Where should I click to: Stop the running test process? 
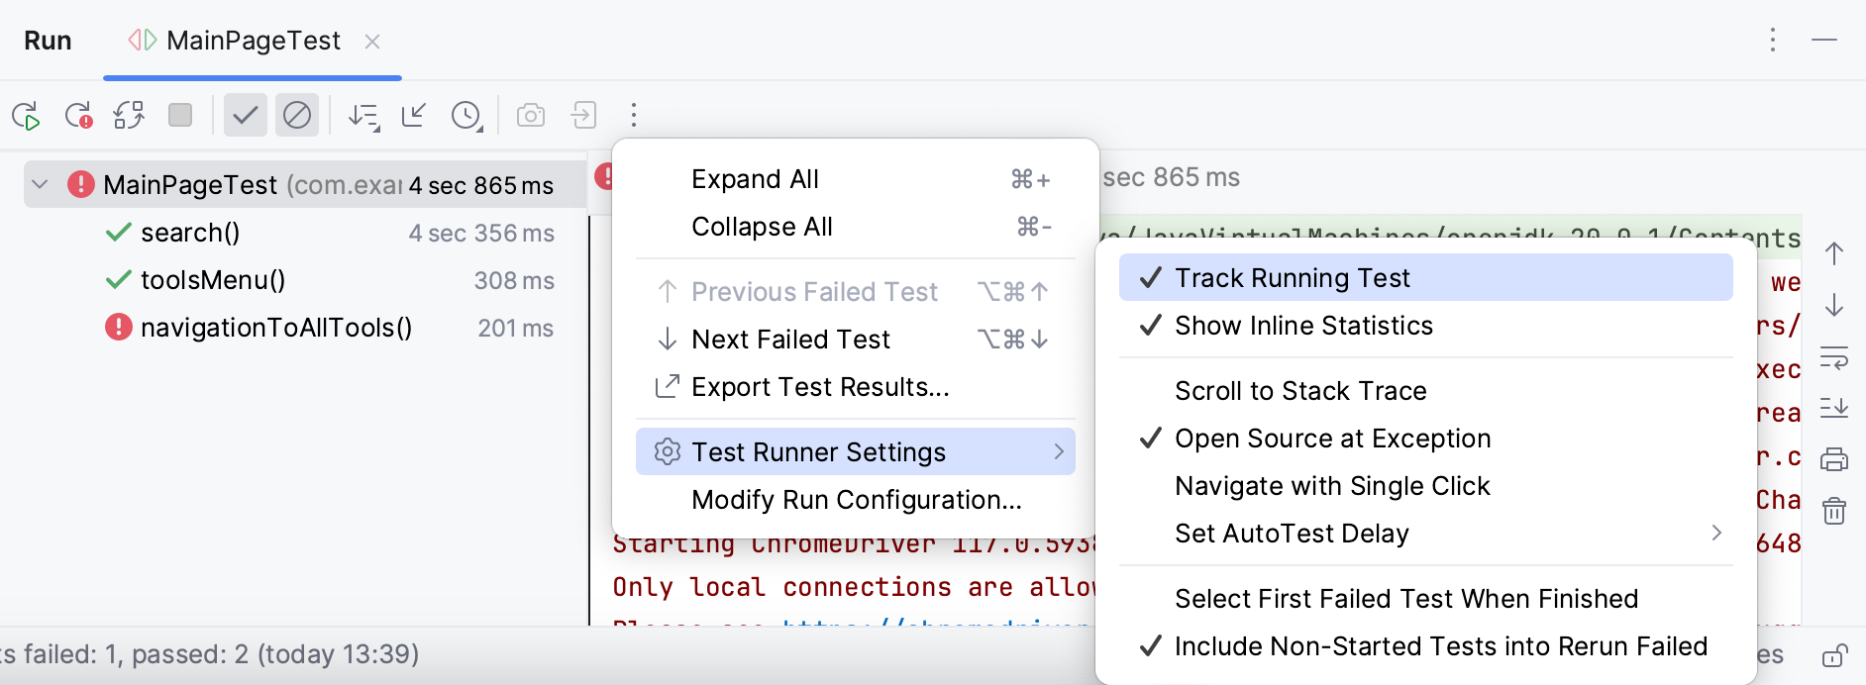pos(180,115)
